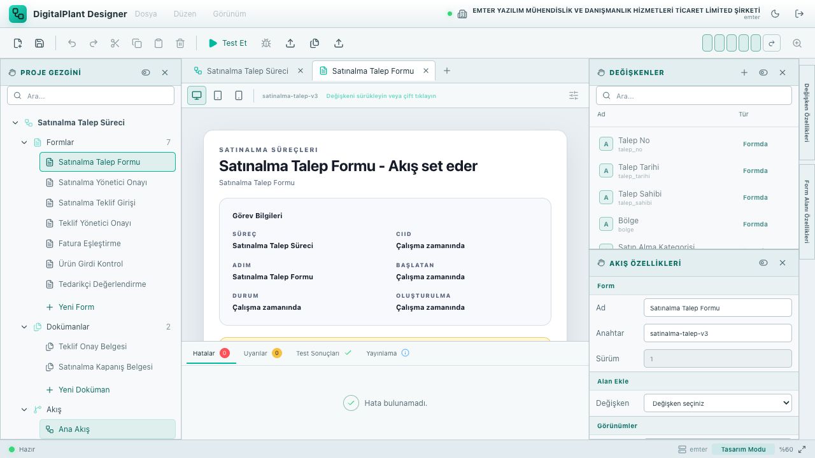Expand the Form Alanı Özellikleri side tab
This screenshot has height=458, width=815.
[x=807, y=212]
